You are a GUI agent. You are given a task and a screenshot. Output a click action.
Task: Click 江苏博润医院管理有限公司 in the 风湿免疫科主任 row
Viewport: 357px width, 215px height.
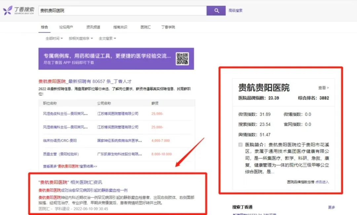tap(118, 113)
